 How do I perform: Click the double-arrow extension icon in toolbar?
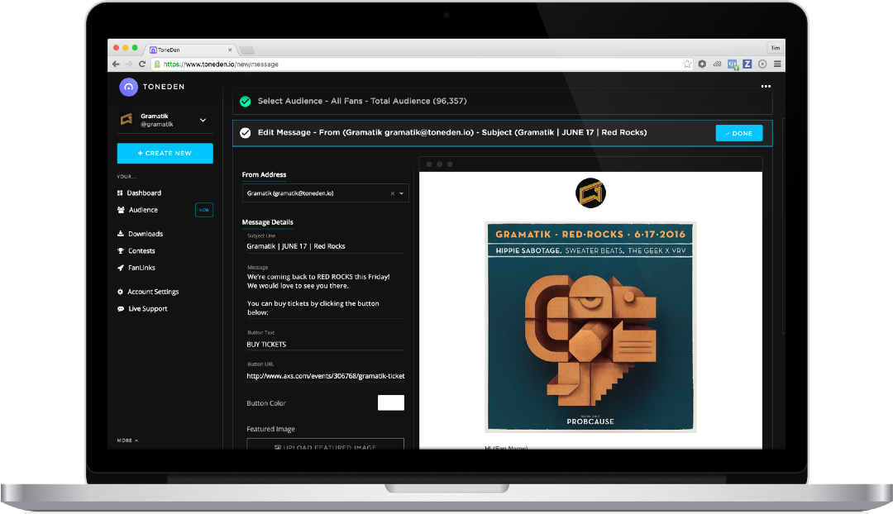pyautogui.click(x=718, y=64)
